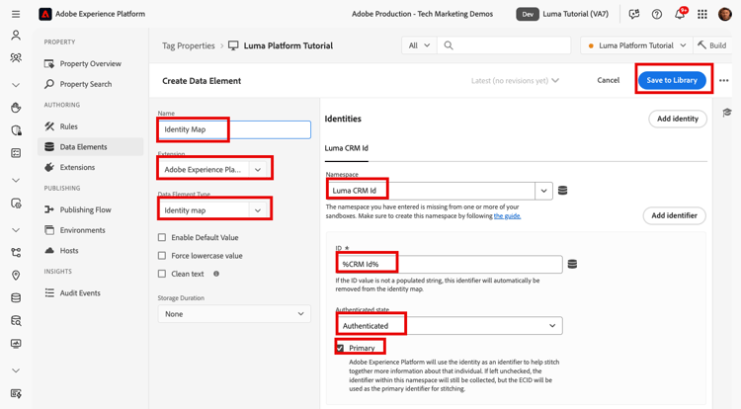The height and width of the screenshot is (409, 741).
Task: Select the Luma CRM Id identity tab
Action: pyautogui.click(x=347, y=148)
